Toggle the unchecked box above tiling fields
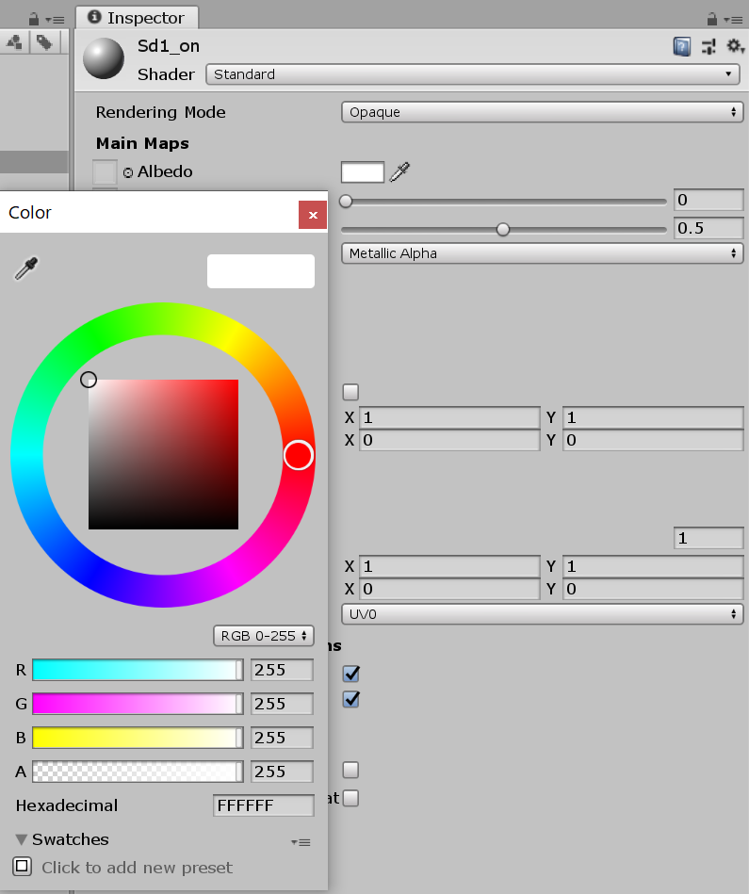Viewport: 749px width, 894px height. click(x=350, y=392)
